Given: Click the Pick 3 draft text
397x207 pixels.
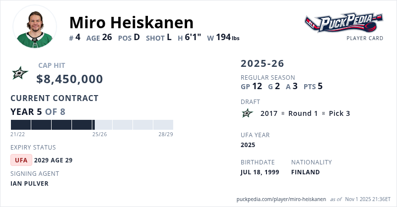Looking at the screenshot, I should 339,113.
